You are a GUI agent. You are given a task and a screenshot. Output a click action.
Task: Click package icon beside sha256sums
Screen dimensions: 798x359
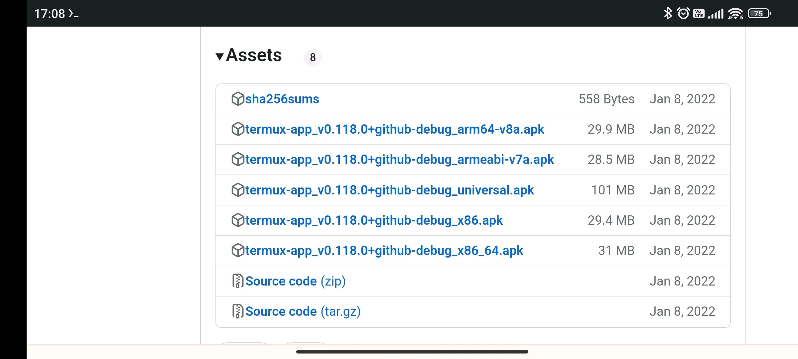tap(238, 99)
